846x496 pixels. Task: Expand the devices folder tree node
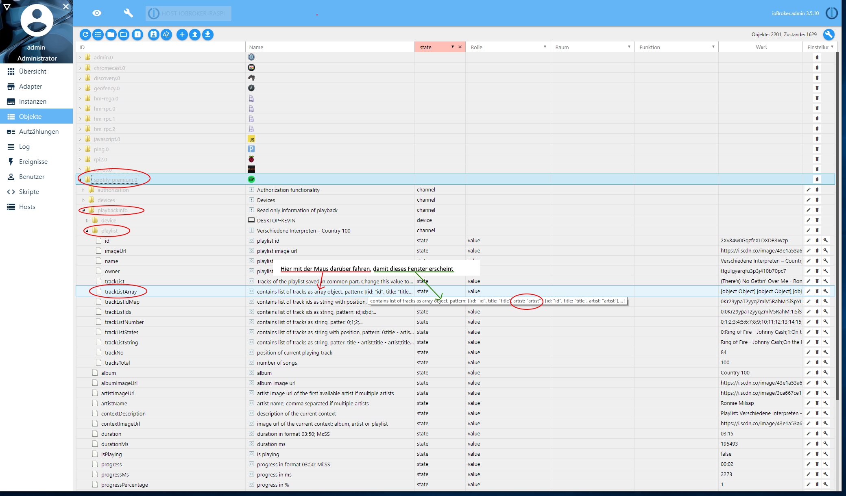coord(83,200)
